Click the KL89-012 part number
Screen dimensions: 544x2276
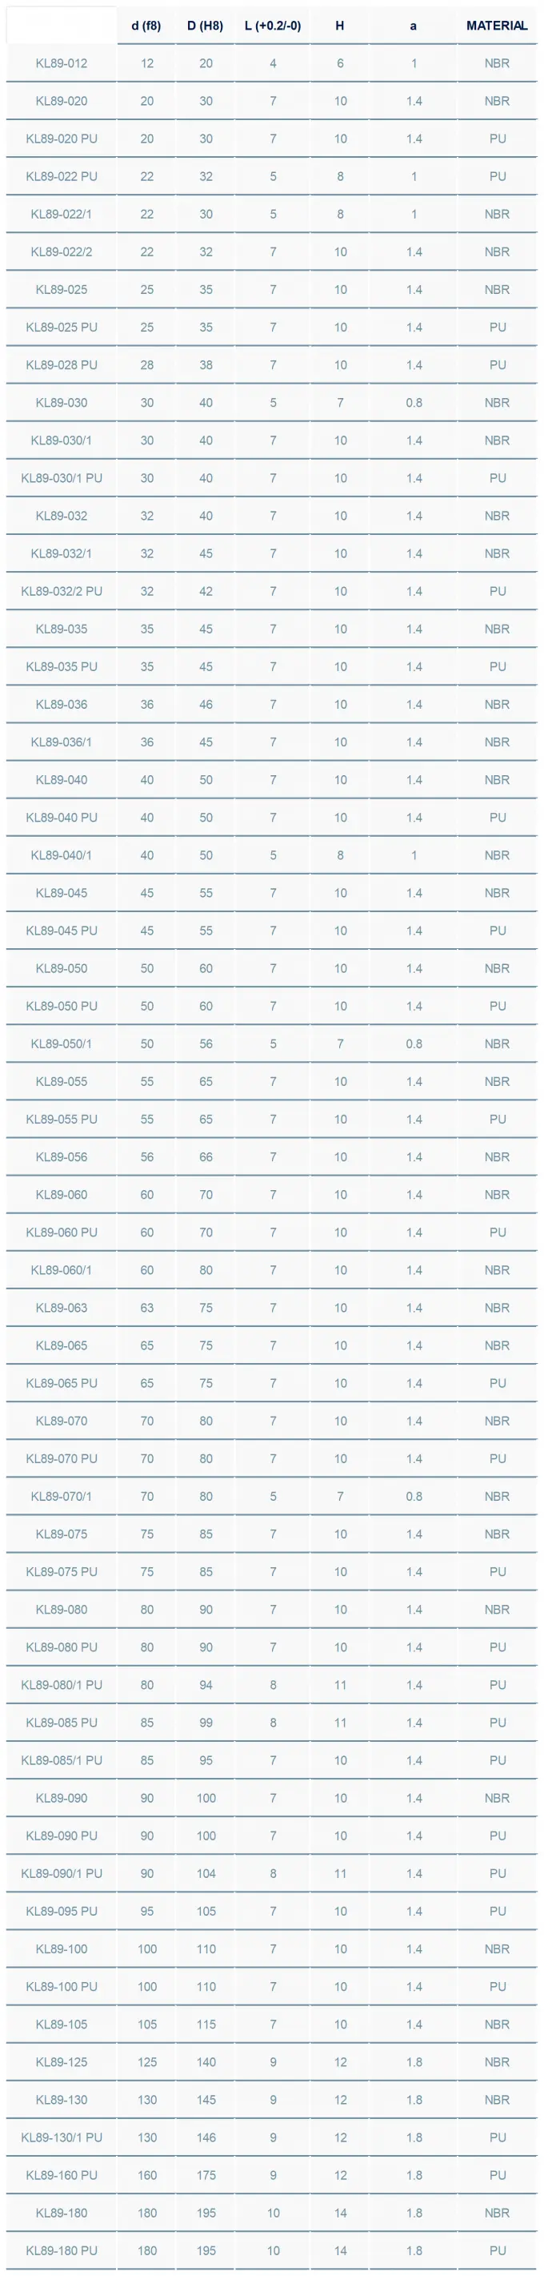tap(62, 63)
